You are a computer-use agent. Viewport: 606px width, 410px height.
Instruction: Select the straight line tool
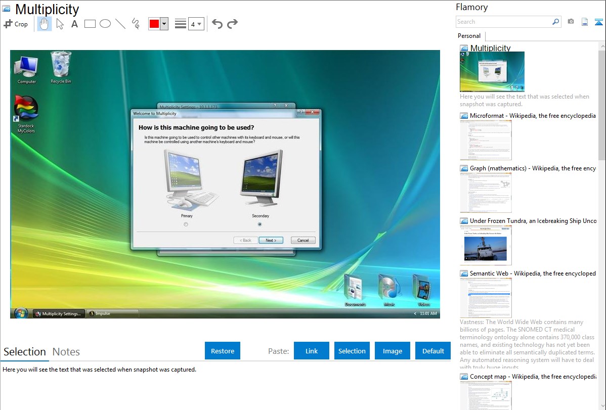pos(120,24)
